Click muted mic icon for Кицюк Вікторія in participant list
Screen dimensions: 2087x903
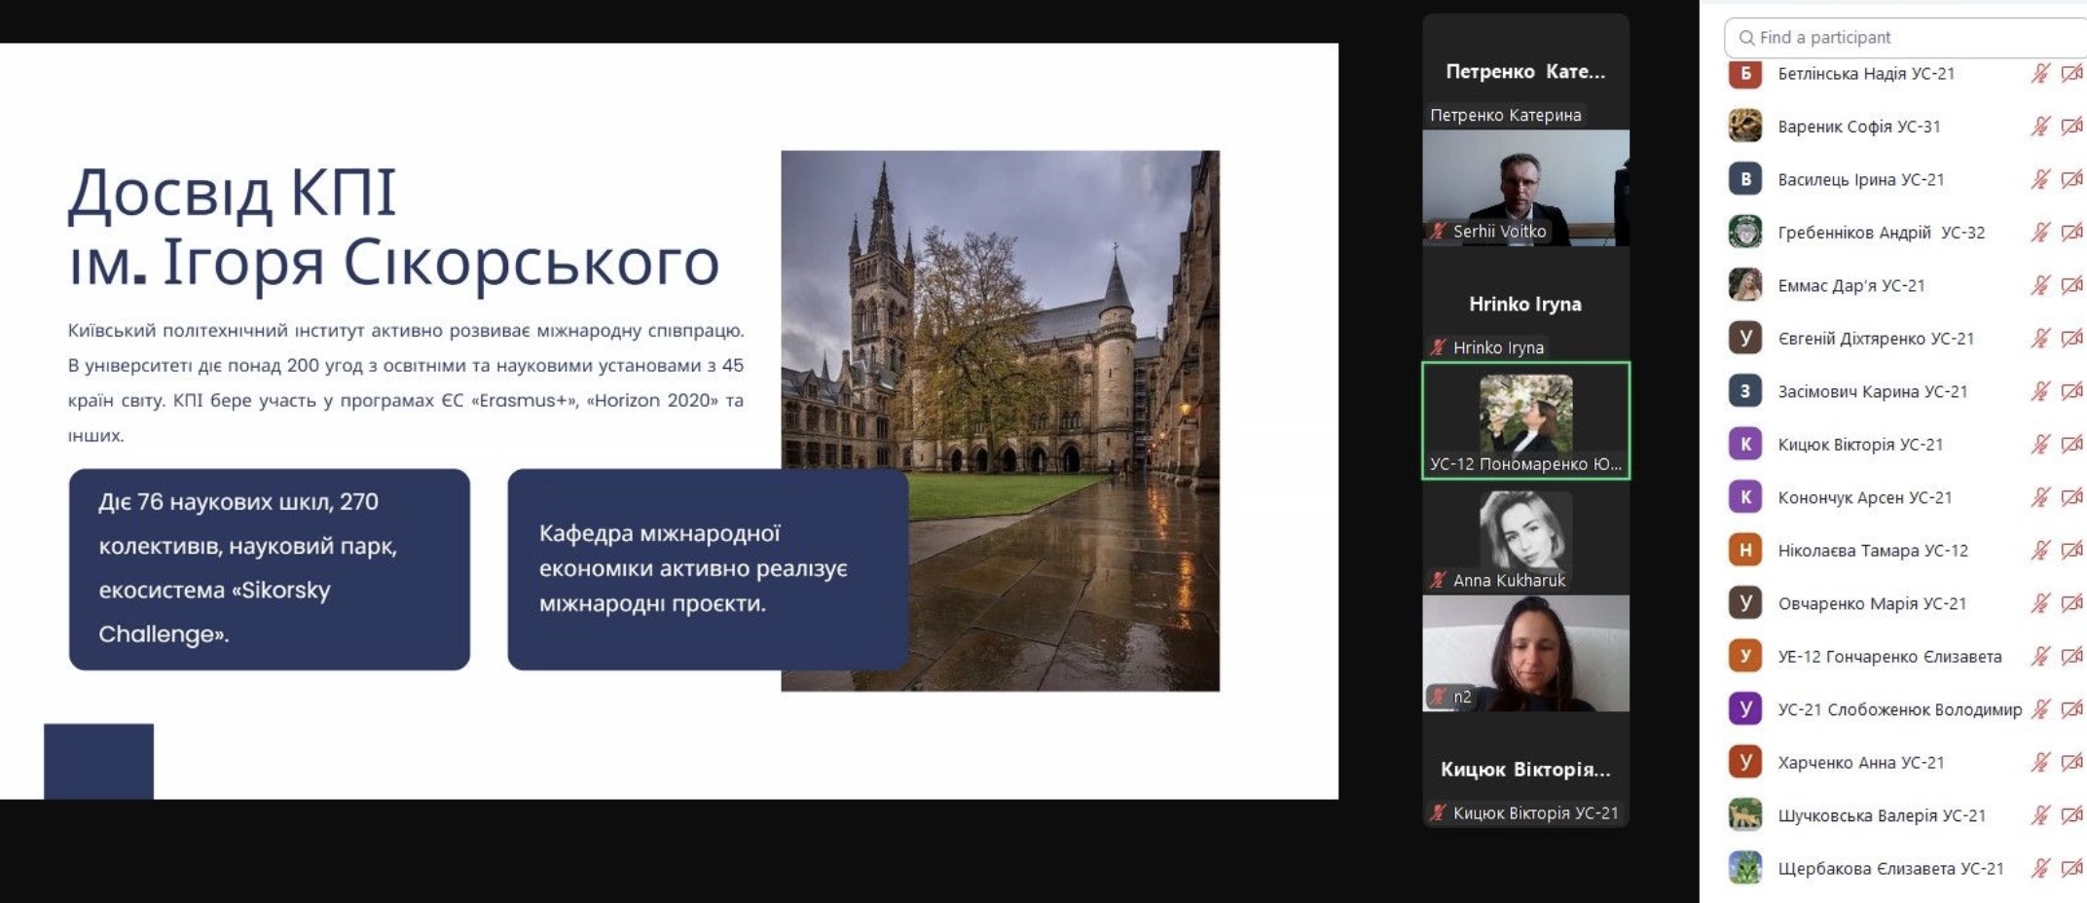pyautogui.click(x=2040, y=445)
